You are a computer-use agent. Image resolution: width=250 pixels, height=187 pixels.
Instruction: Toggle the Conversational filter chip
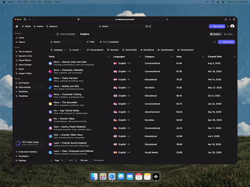point(95,50)
